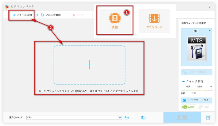Click the NVIDIA acceleration logo
Image resolution: width=218 pixels, height=126 pixels.
tap(189, 107)
